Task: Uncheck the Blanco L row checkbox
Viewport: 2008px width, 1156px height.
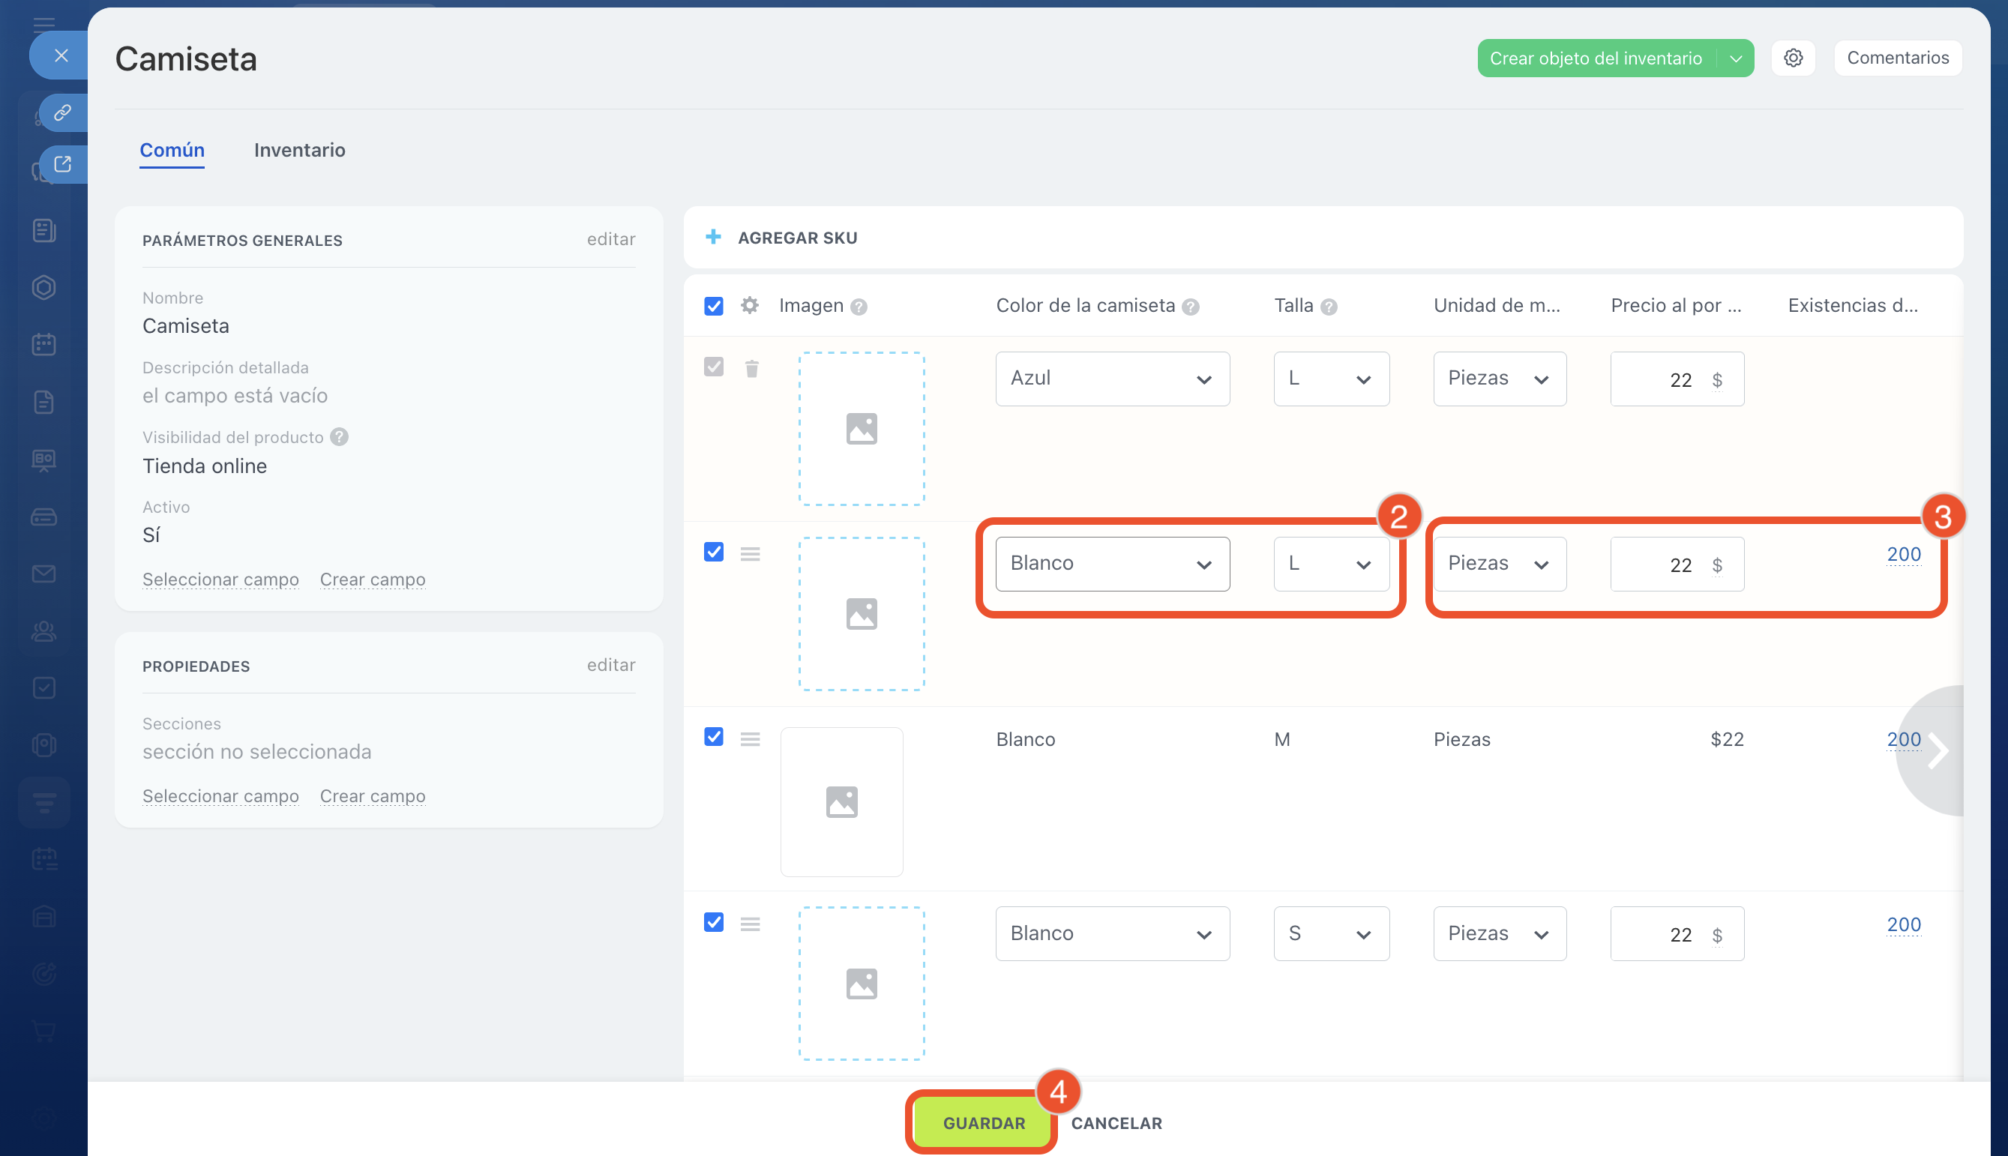Action: [x=713, y=552]
